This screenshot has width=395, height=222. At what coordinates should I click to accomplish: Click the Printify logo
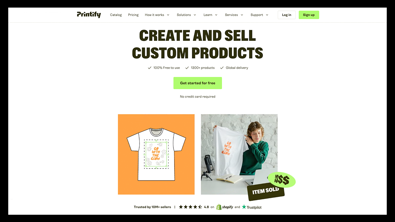click(89, 14)
